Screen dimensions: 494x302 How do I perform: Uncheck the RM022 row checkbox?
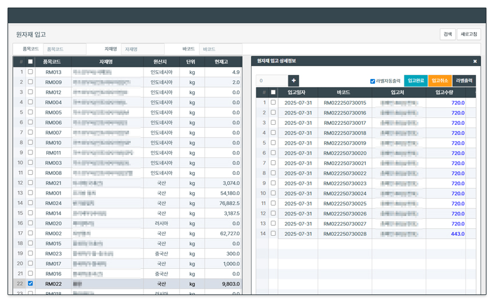(x=30, y=284)
